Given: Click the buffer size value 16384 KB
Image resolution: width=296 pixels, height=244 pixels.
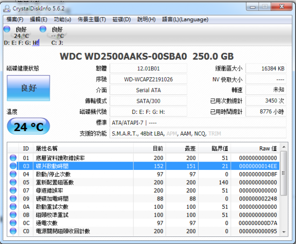Looking at the screenshot, I should (x=266, y=69).
